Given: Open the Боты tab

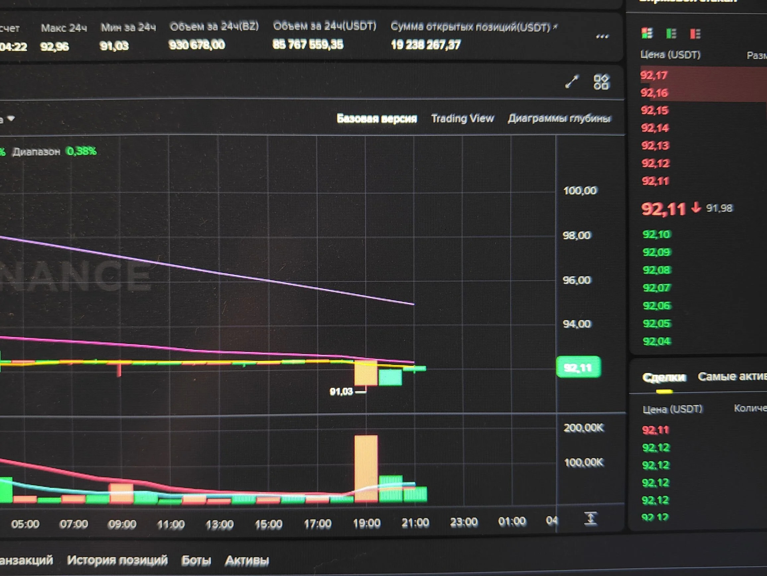Looking at the screenshot, I should (196, 560).
